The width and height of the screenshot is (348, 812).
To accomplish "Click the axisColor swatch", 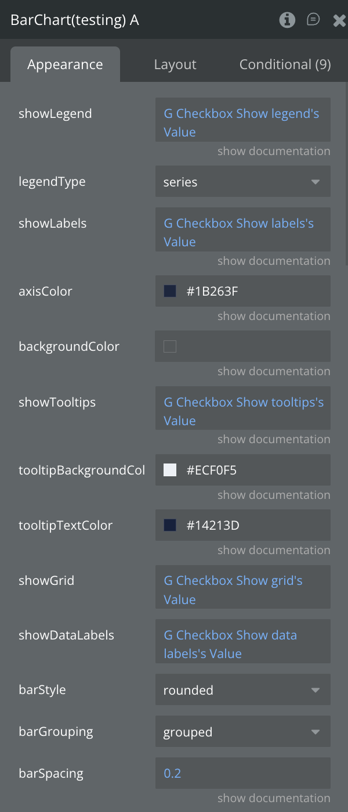I will click(170, 291).
